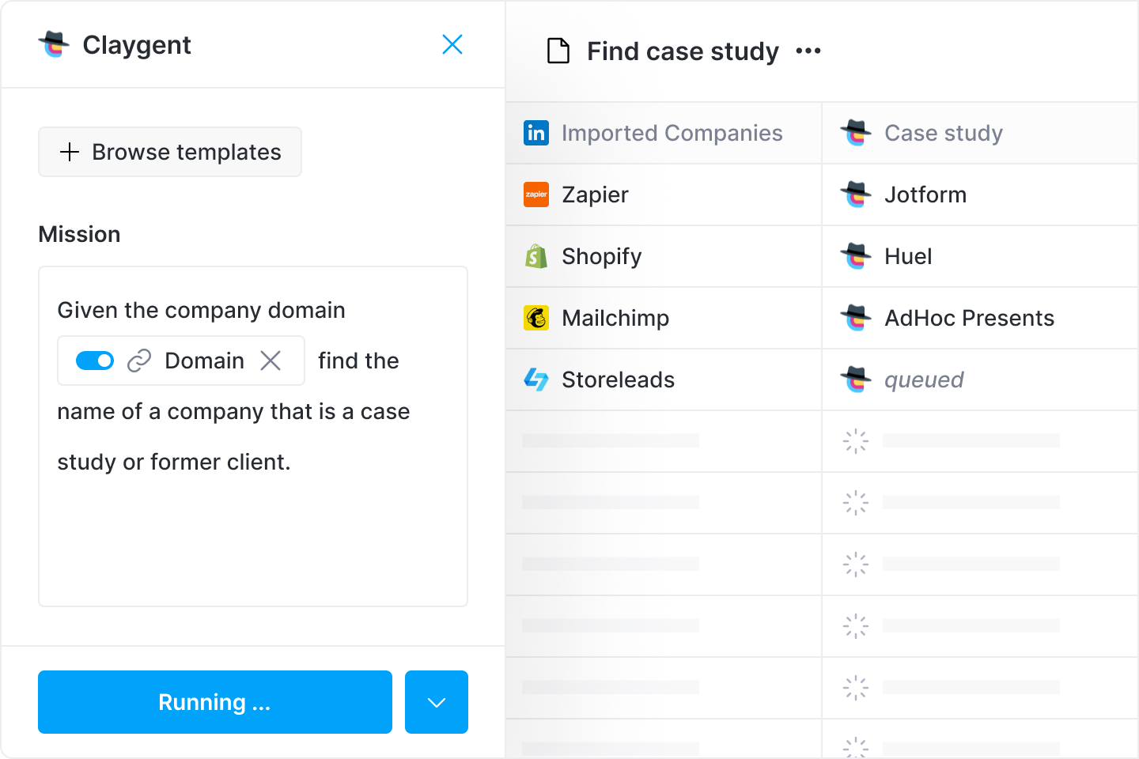Open Browse templates
1139x759 pixels.
click(x=170, y=152)
